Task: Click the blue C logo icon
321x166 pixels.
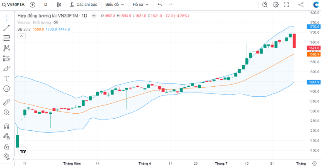Action: point(316,5)
